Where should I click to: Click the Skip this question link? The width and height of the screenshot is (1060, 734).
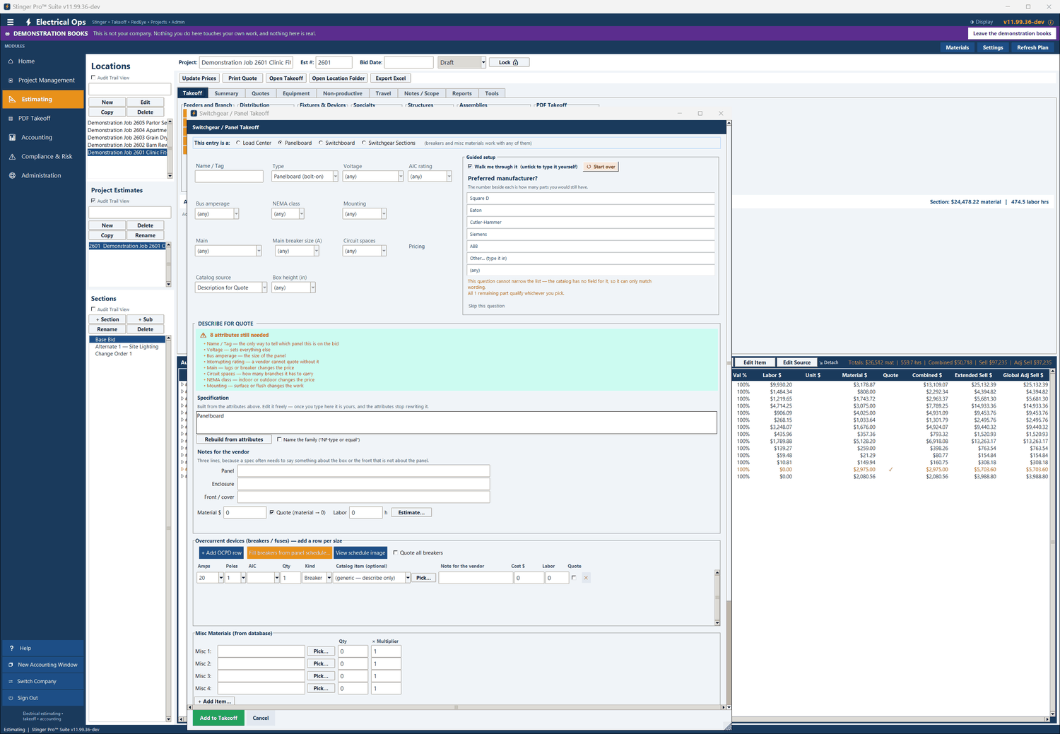coord(486,306)
